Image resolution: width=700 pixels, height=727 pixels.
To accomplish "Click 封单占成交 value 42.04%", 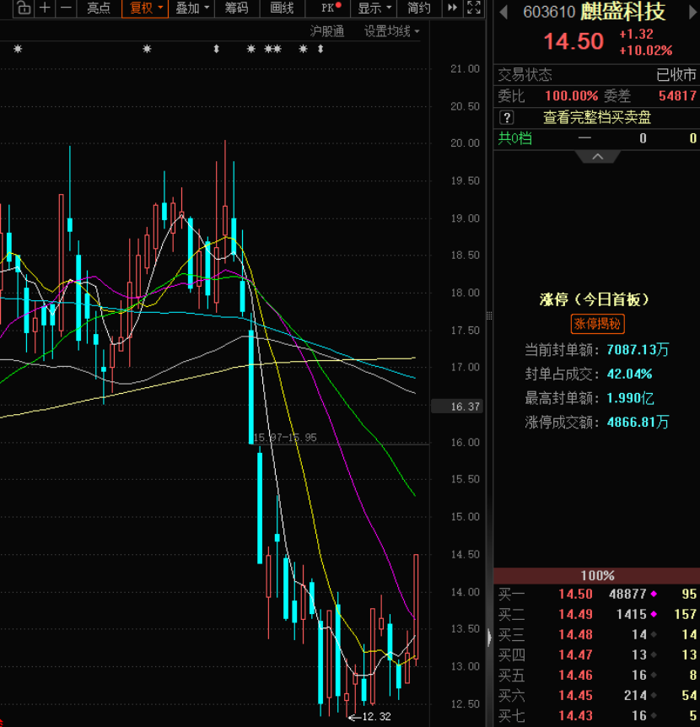I will point(629,374).
